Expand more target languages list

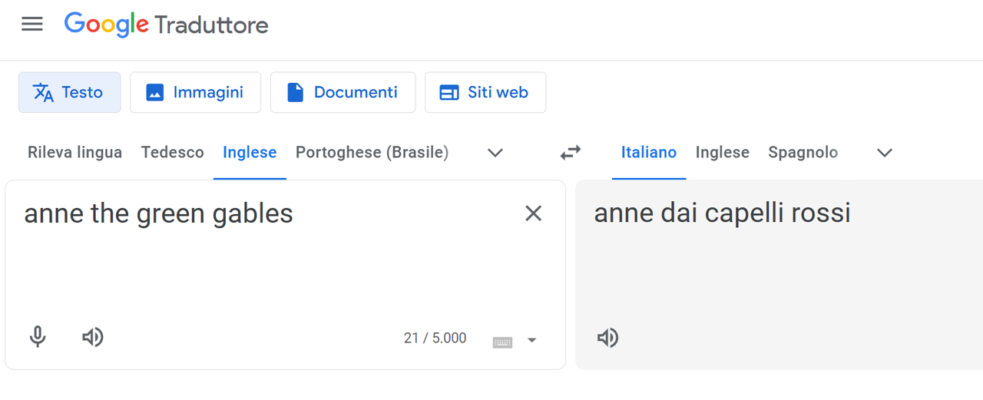point(885,153)
